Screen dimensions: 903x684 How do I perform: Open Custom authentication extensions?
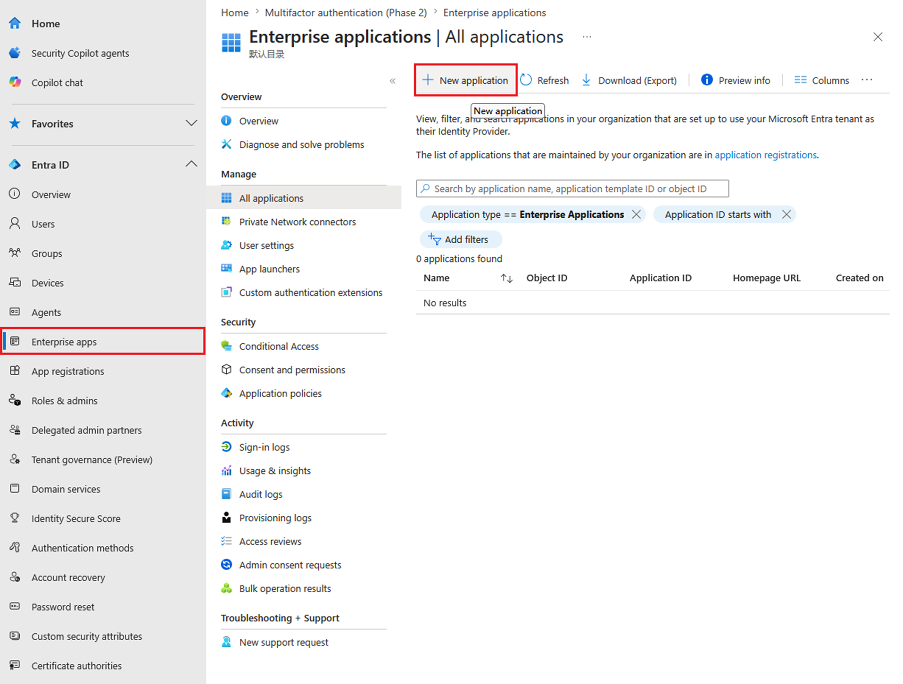point(310,292)
